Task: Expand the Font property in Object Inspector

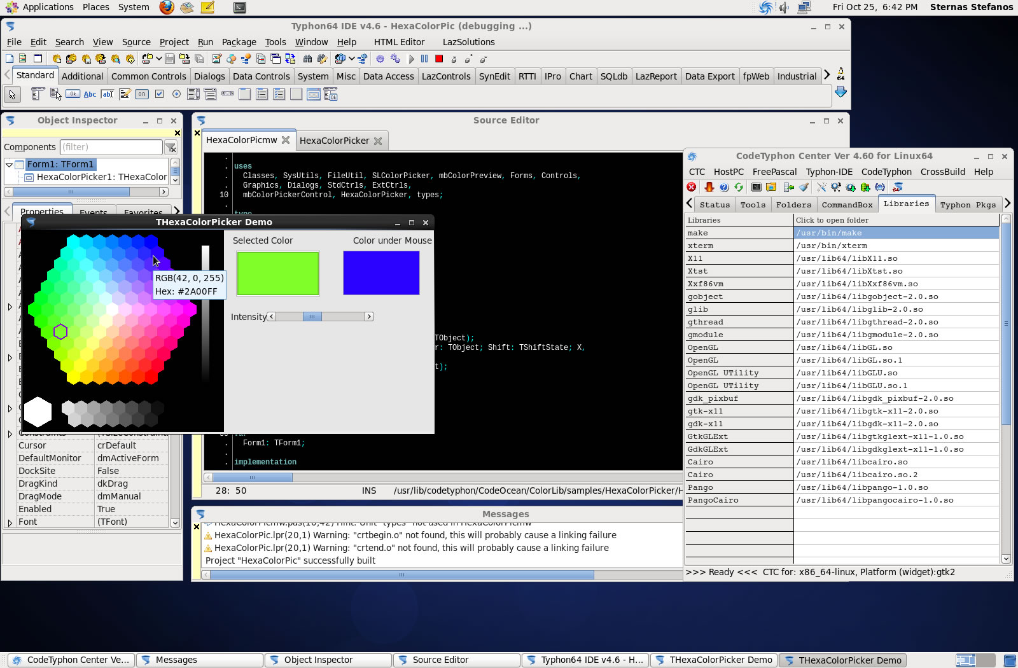Action: click(10, 522)
